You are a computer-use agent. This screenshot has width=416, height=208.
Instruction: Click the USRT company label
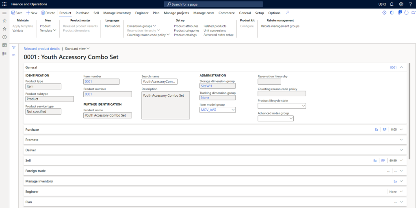[382, 4]
